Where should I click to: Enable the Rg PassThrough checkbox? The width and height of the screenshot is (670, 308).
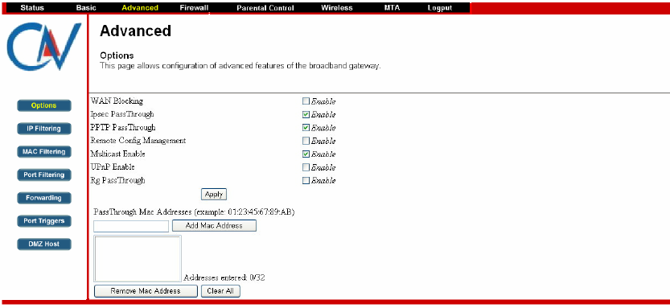[x=306, y=180]
